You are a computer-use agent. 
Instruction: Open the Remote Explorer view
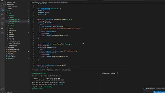(2, 24)
